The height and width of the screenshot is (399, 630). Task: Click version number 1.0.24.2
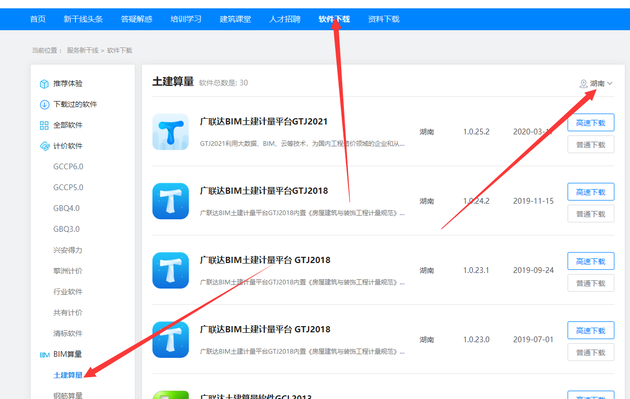point(476,201)
